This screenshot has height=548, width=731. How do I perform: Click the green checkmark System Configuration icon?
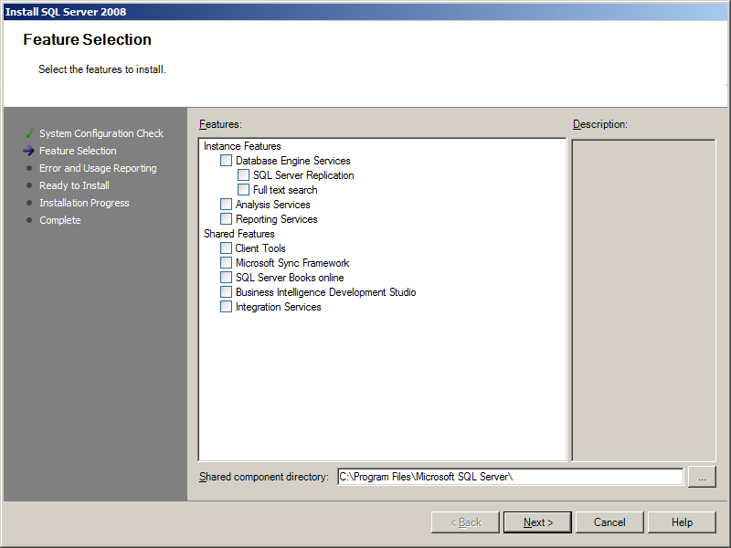click(x=29, y=133)
